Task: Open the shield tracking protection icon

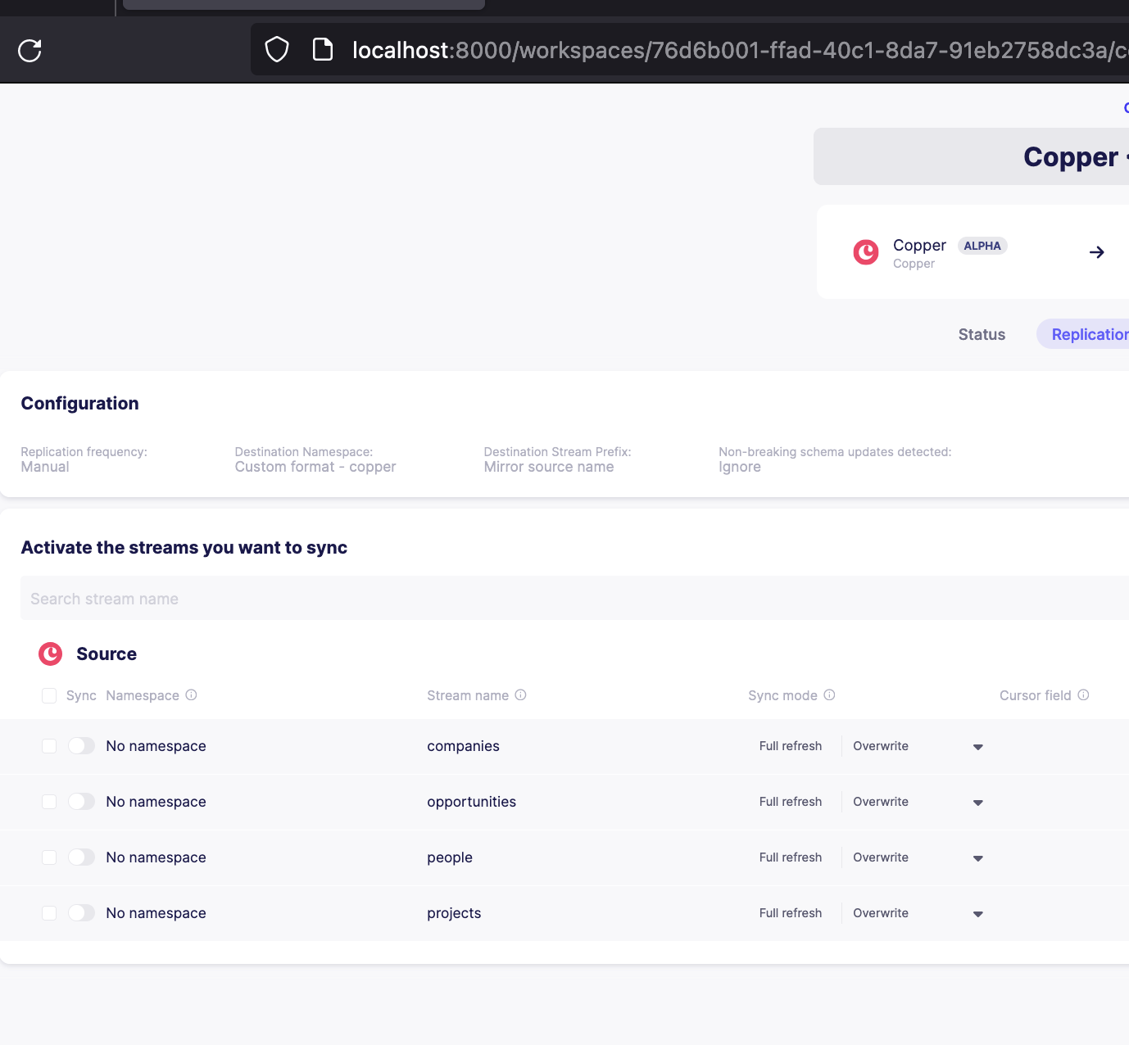Action: pos(277,50)
